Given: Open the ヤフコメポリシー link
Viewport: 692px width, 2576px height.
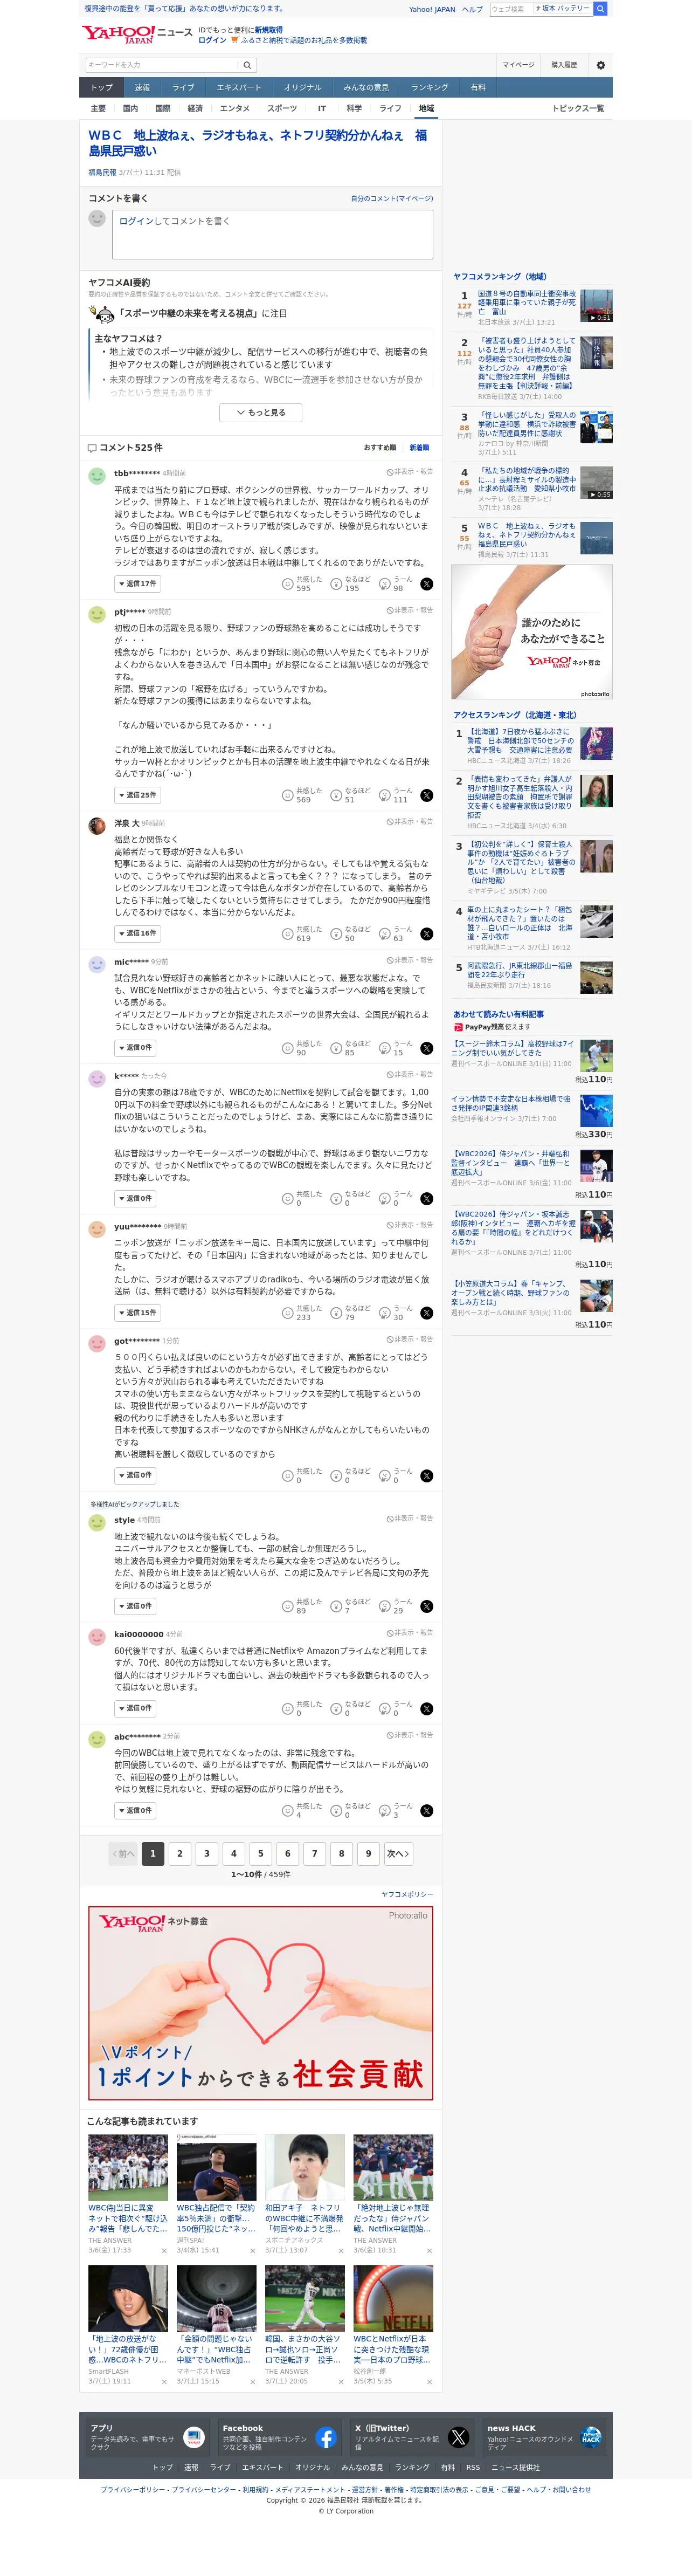Looking at the screenshot, I should [x=407, y=1895].
